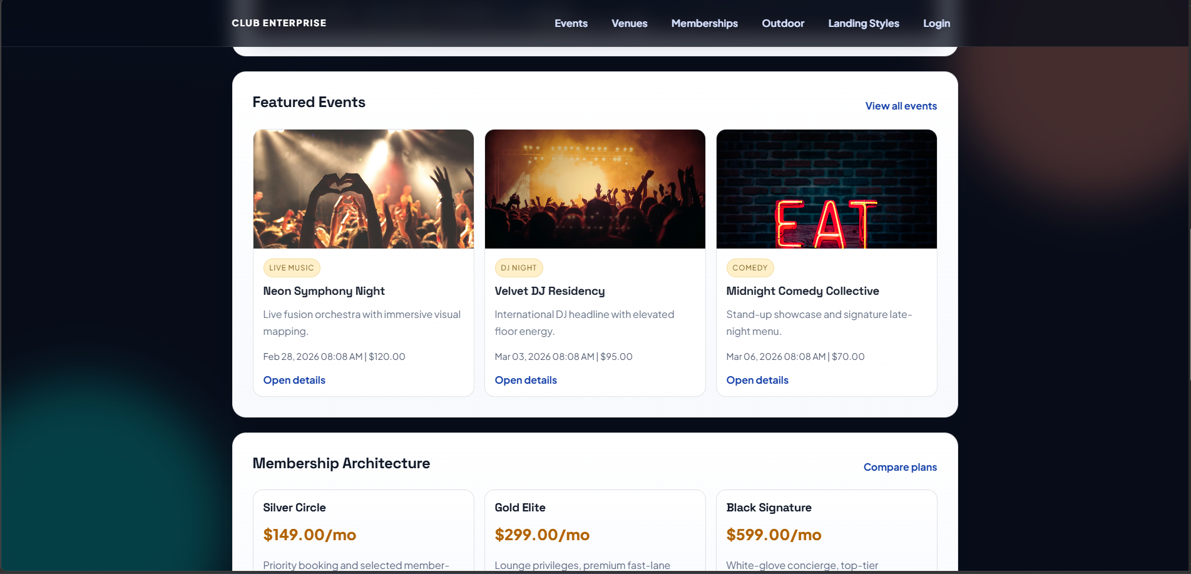
Task: Go to the Venues page
Action: point(629,23)
